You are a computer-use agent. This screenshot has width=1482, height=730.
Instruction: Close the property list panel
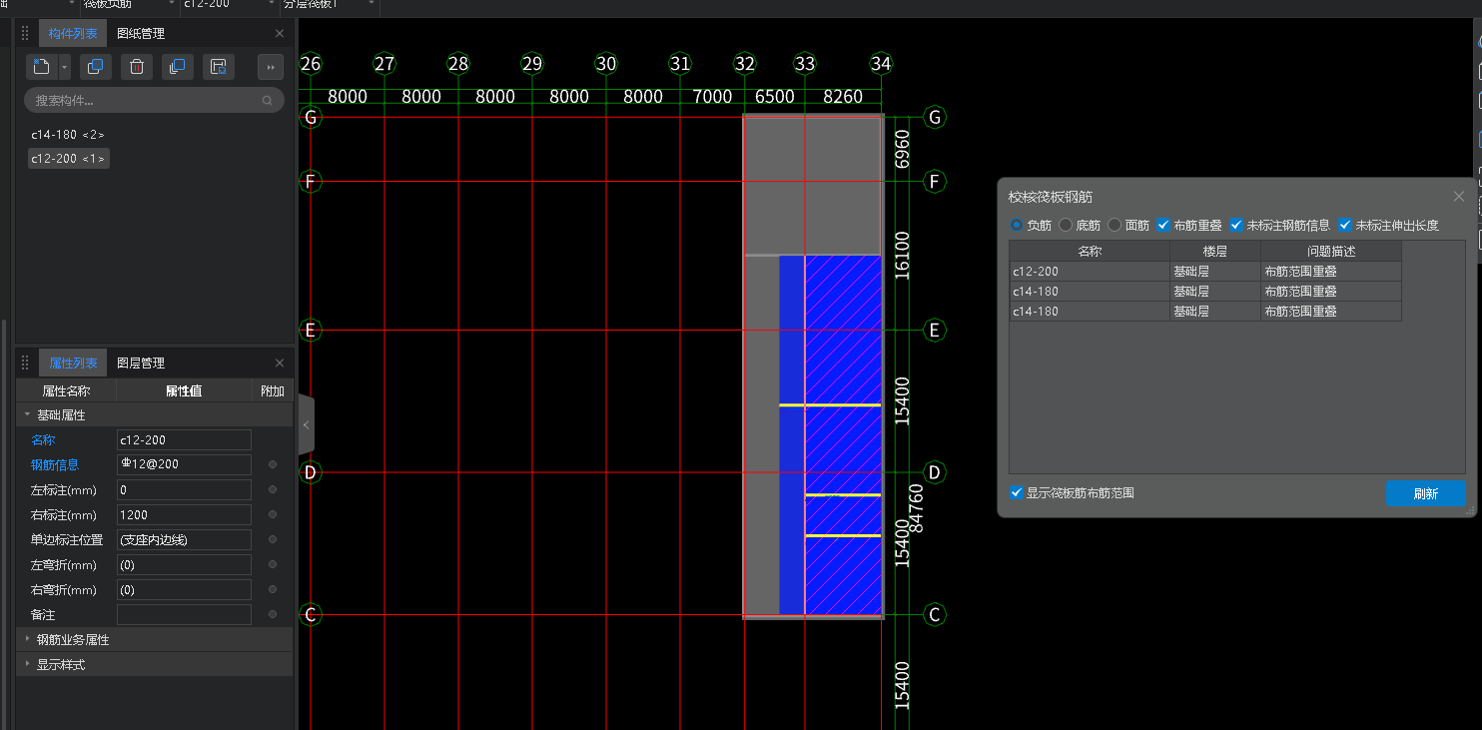tap(280, 364)
